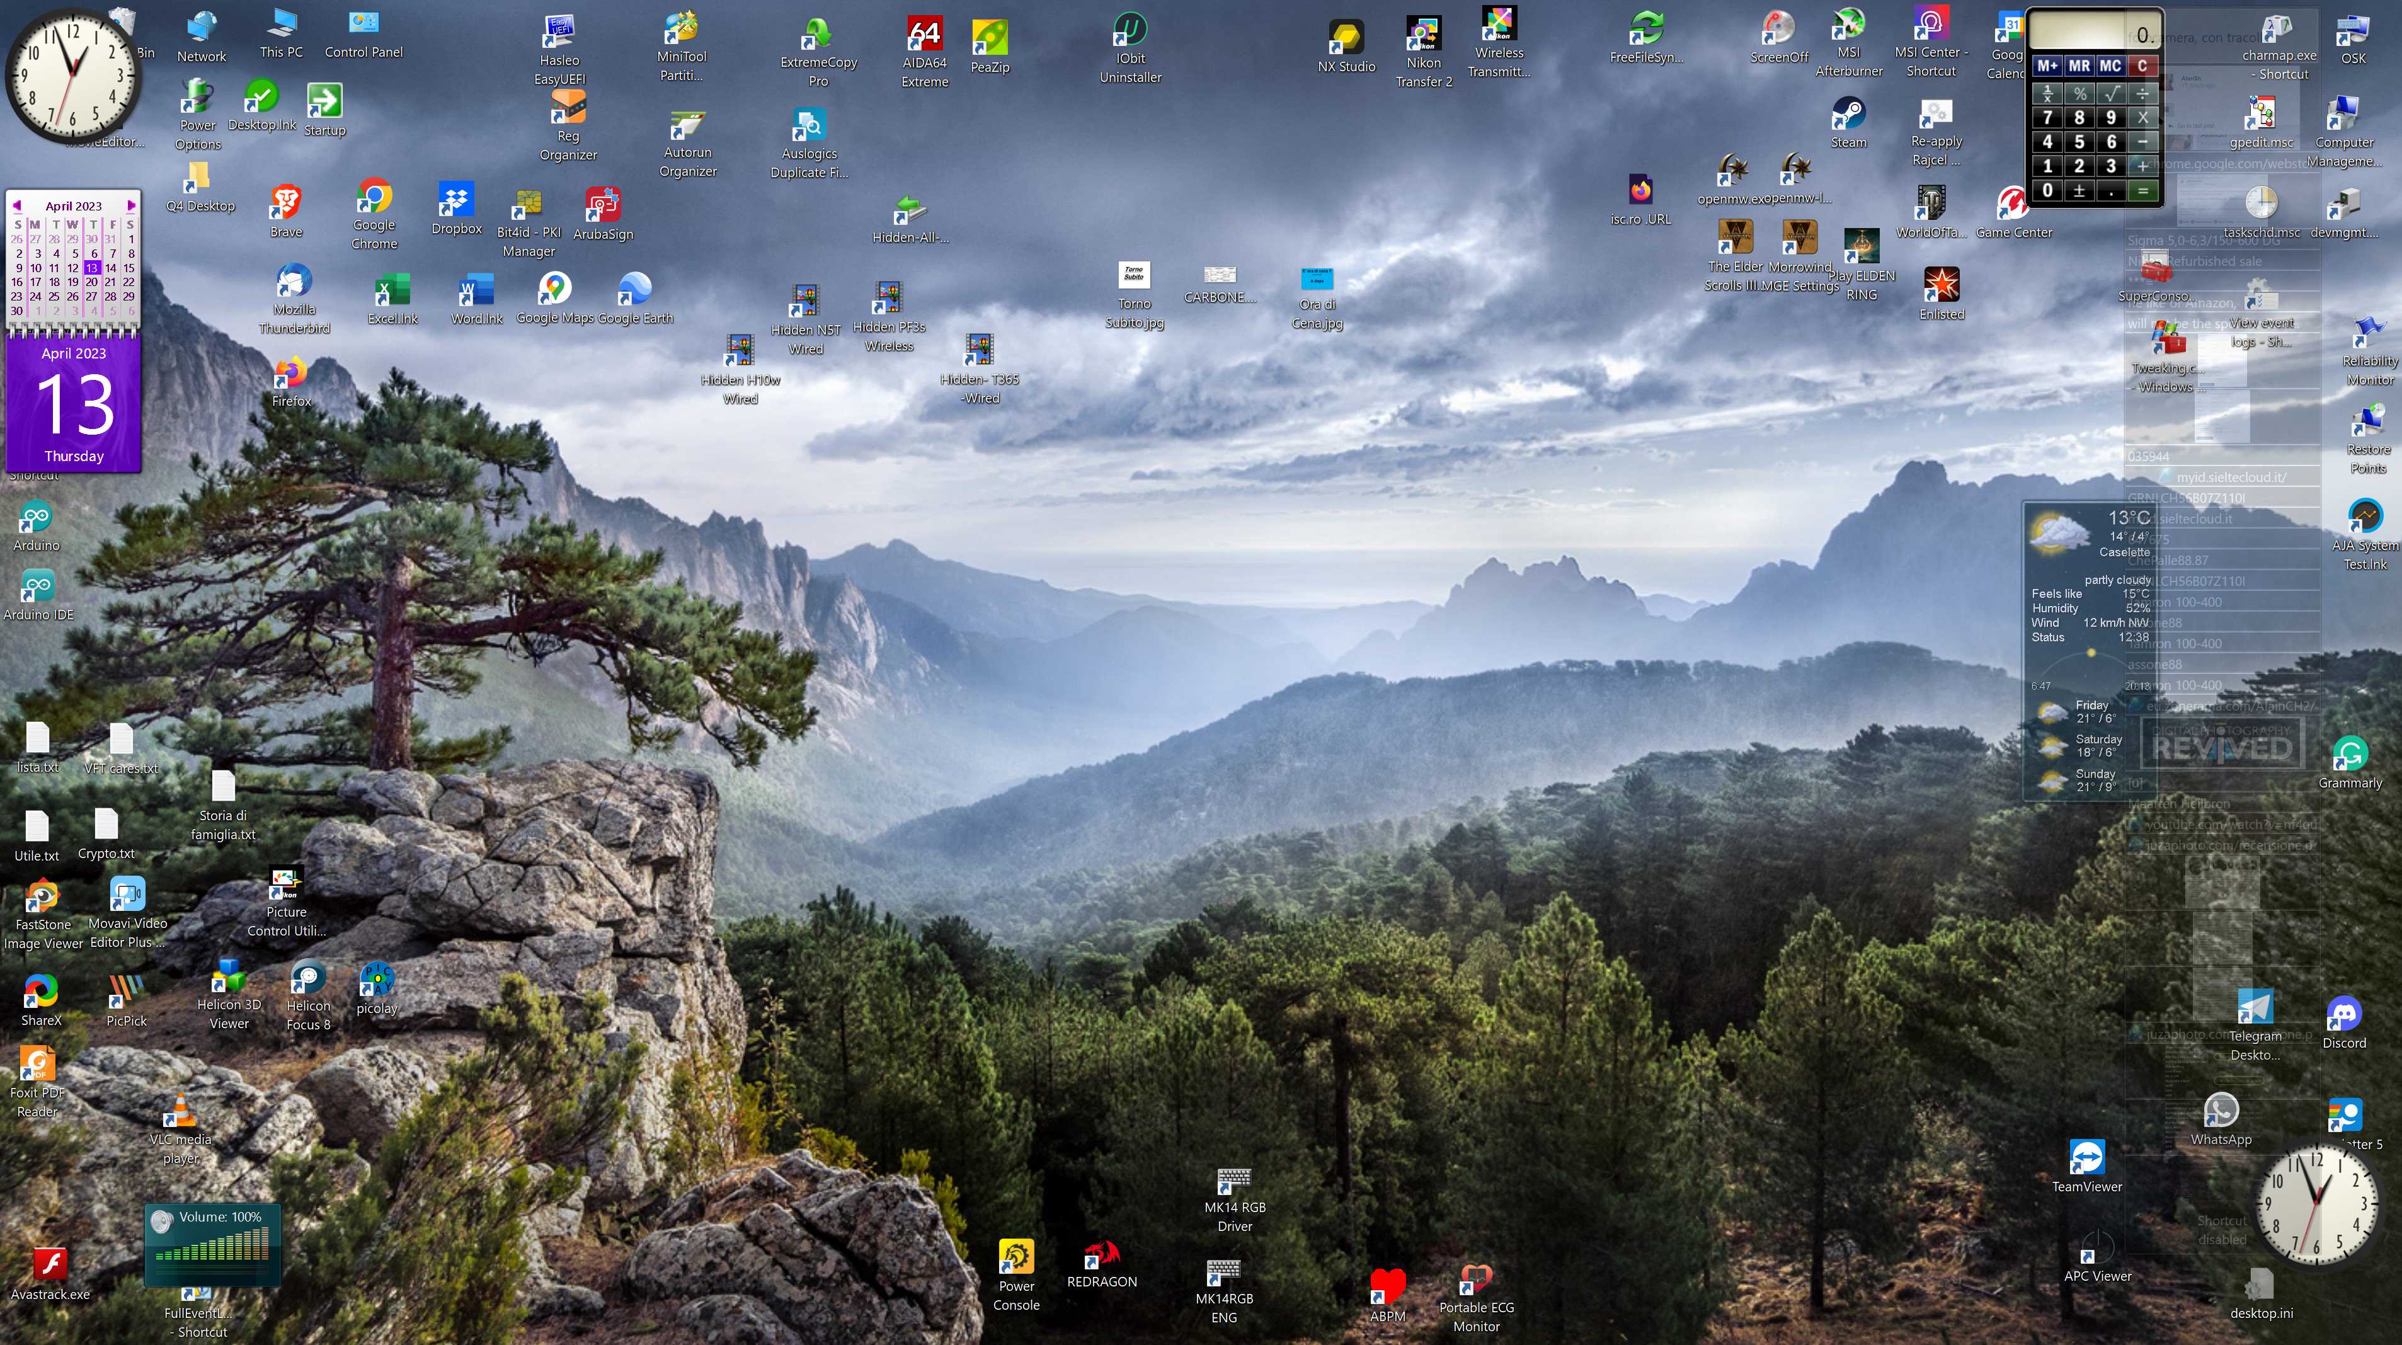The image size is (2402, 1345).
Task: Click the volume level meter gadget
Action: click(212, 1245)
